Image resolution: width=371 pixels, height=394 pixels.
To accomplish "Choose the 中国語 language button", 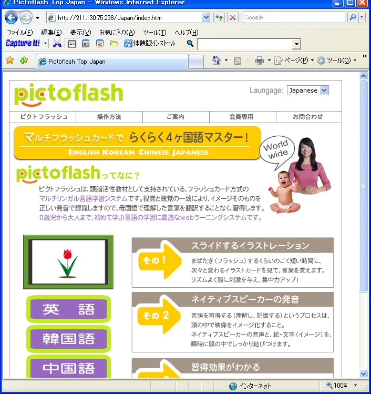I will point(68,367).
